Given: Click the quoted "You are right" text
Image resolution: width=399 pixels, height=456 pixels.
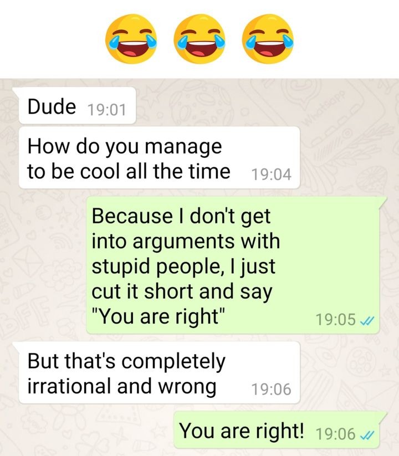Looking at the screenshot, I should tap(158, 316).
